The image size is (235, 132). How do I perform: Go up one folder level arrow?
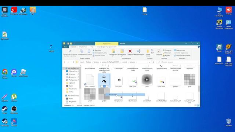coord(73,62)
